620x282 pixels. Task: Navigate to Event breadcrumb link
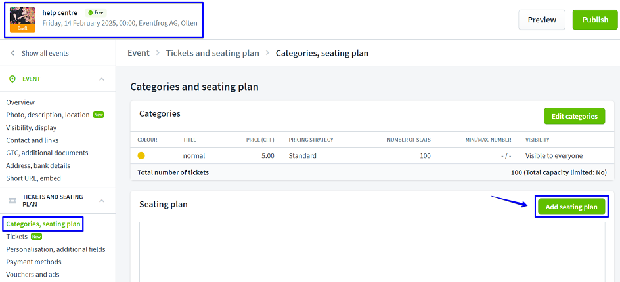[x=139, y=53]
